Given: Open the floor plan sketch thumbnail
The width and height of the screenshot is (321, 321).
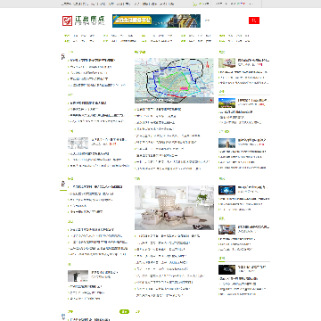Looking at the screenshot, I should tap(78, 143).
